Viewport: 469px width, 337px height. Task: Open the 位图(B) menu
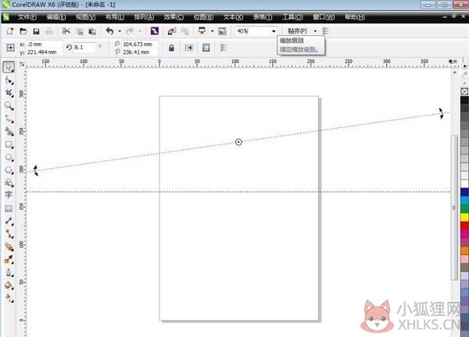[203, 17]
